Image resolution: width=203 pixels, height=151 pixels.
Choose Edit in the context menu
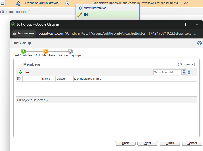coord(107,15)
